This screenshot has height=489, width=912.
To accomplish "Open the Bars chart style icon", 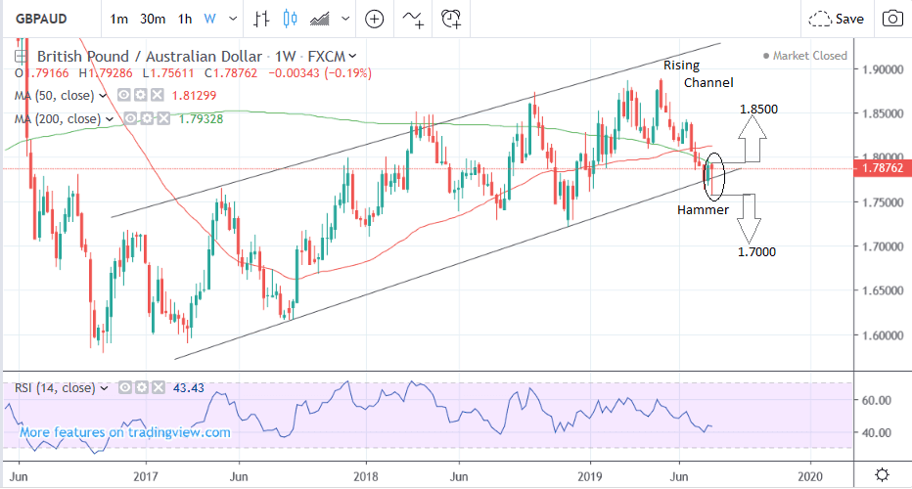I will (x=261, y=19).
